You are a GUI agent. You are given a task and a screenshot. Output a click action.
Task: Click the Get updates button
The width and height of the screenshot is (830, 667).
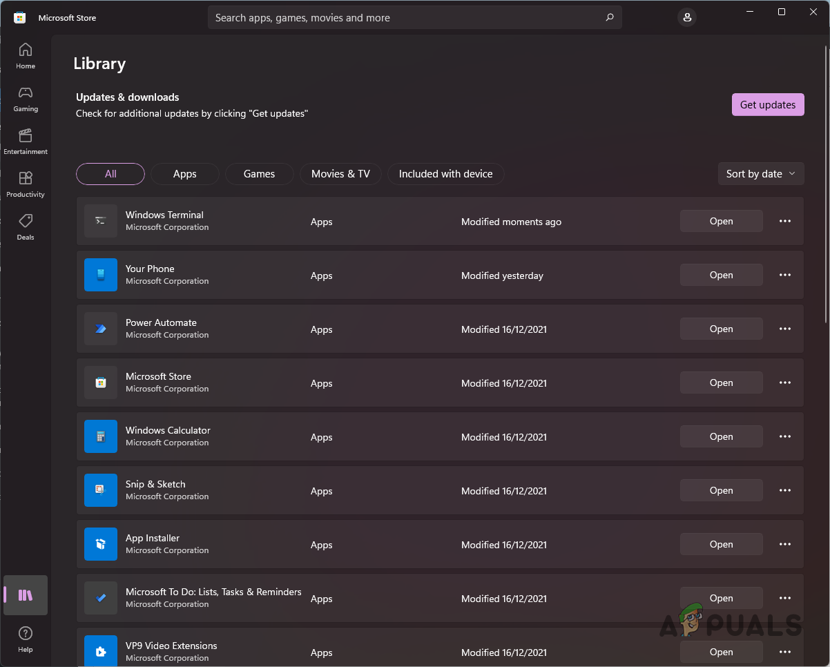(x=767, y=105)
